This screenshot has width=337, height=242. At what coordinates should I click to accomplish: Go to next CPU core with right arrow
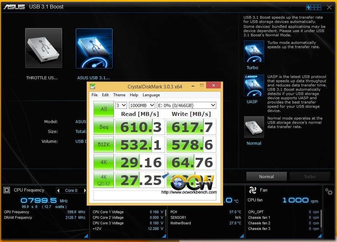(x=85, y=191)
